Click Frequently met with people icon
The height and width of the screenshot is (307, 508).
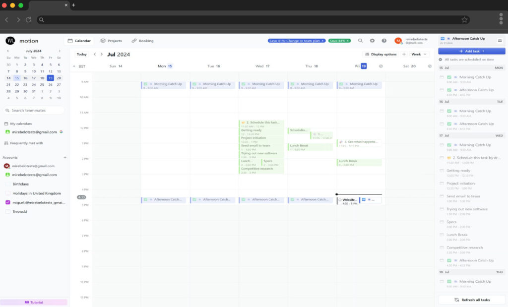pos(6,143)
